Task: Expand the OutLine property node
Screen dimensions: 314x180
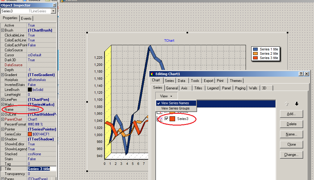Action: click(x=2, y=114)
